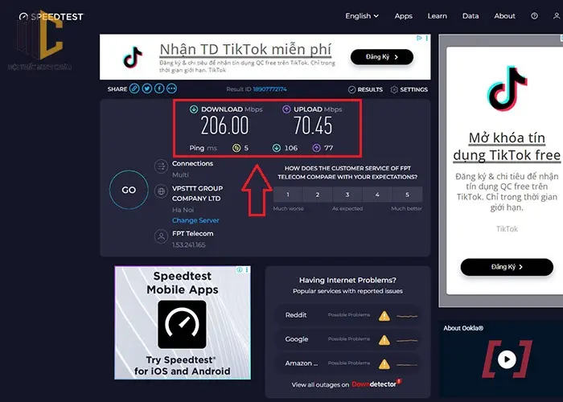Viewport: 563px width, 402px height.
Task: Click Đăng Ký button in top banner
Action: [382, 57]
